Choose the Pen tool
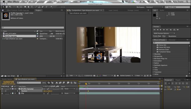This screenshot has width=191, height=109. pos(28,7)
